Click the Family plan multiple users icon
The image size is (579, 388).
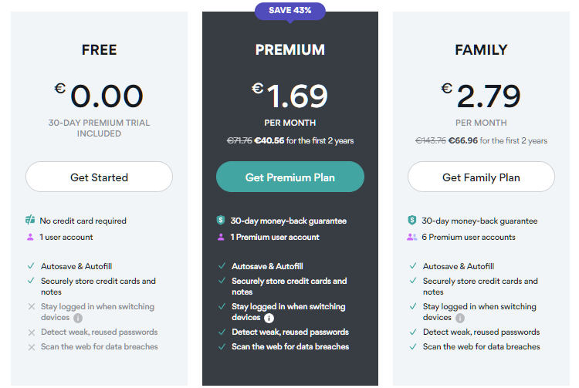pos(411,237)
